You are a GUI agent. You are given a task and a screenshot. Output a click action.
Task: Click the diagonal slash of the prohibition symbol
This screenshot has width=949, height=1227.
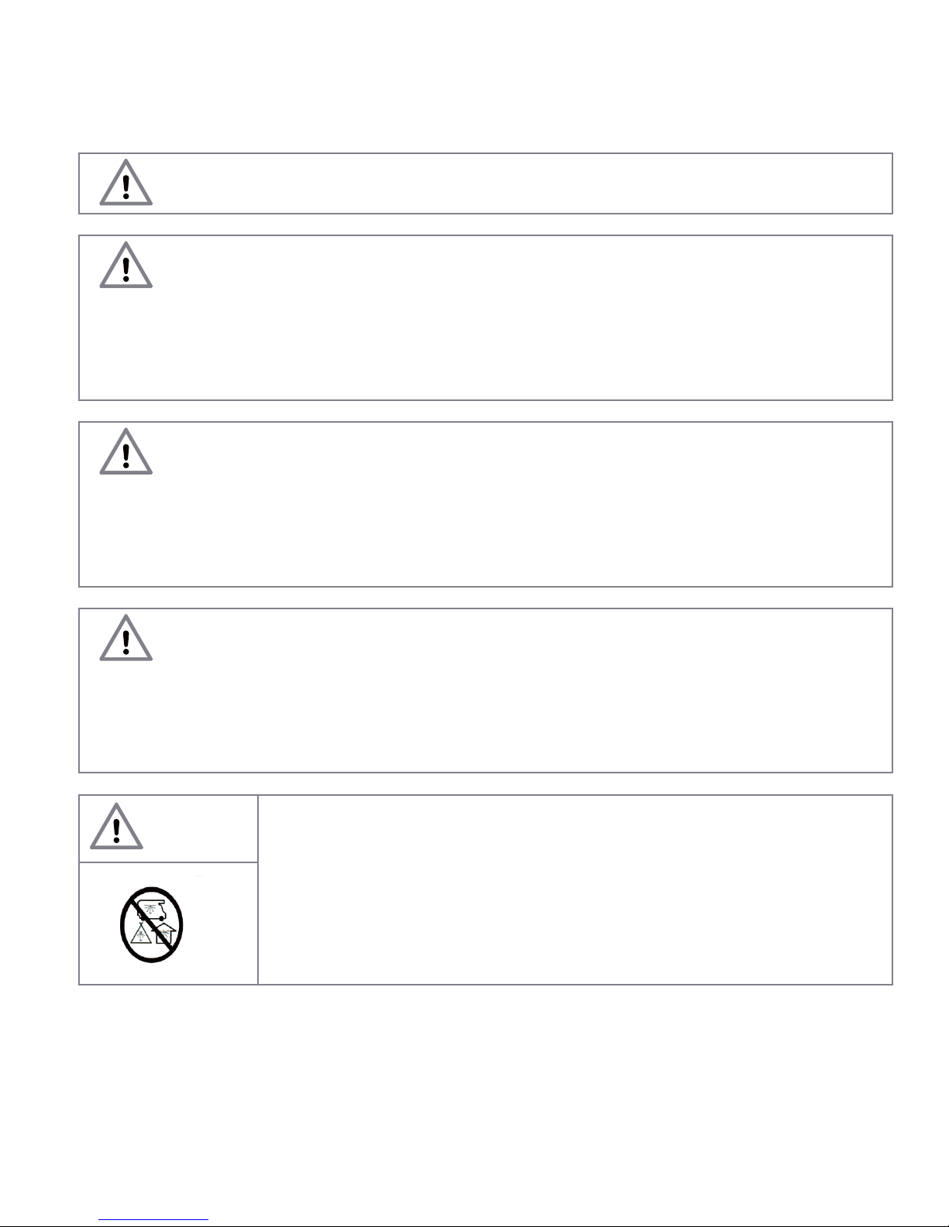click(x=151, y=924)
